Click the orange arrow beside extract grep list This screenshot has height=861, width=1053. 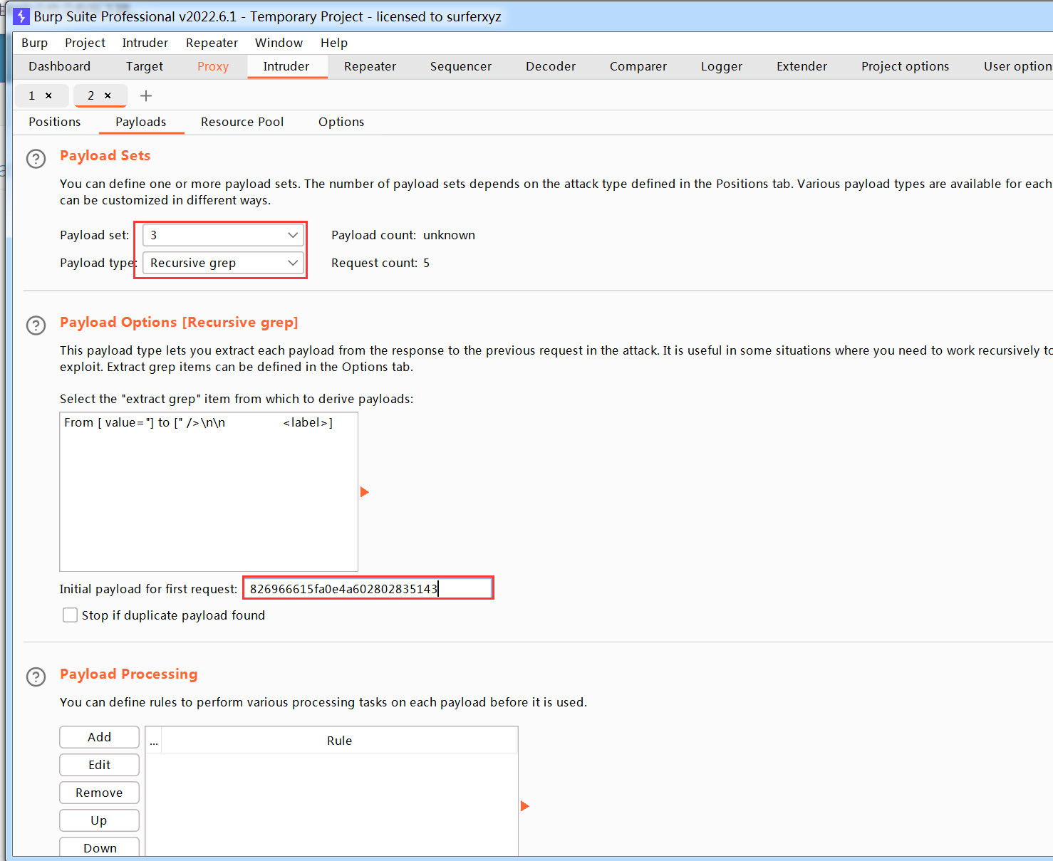(364, 492)
